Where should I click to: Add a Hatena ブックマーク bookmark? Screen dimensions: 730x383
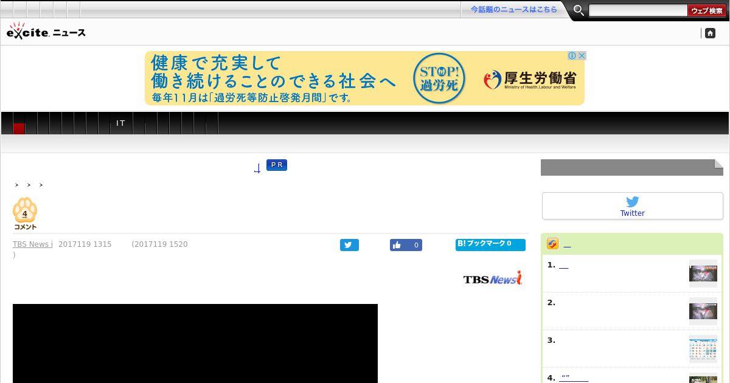point(490,244)
